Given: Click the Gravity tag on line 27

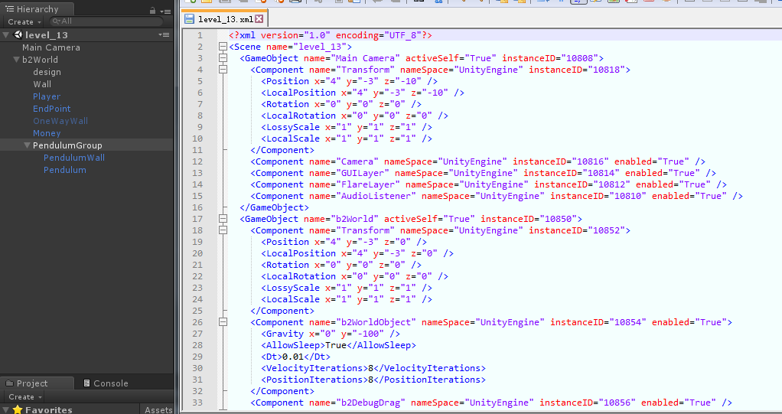Looking at the screenshot, I should pos(285,333).
